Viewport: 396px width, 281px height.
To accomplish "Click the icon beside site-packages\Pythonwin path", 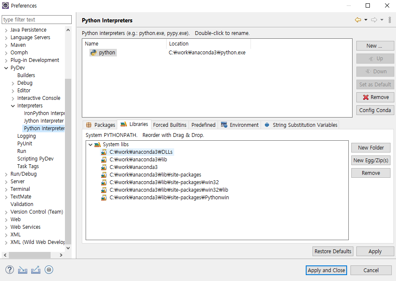I will [x=104, y=197].
